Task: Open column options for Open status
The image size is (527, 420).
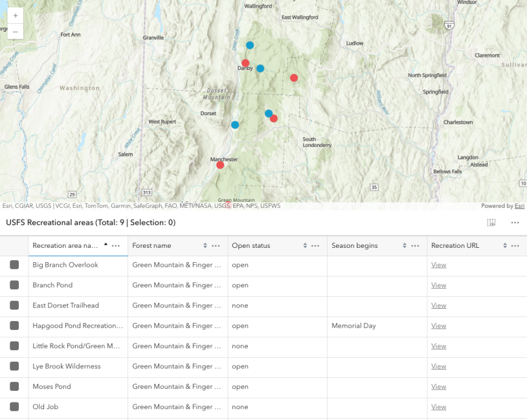Action: point(316,245)
